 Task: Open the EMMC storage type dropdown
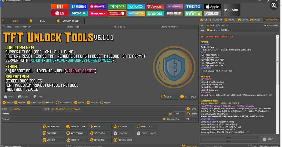point(179,114)
